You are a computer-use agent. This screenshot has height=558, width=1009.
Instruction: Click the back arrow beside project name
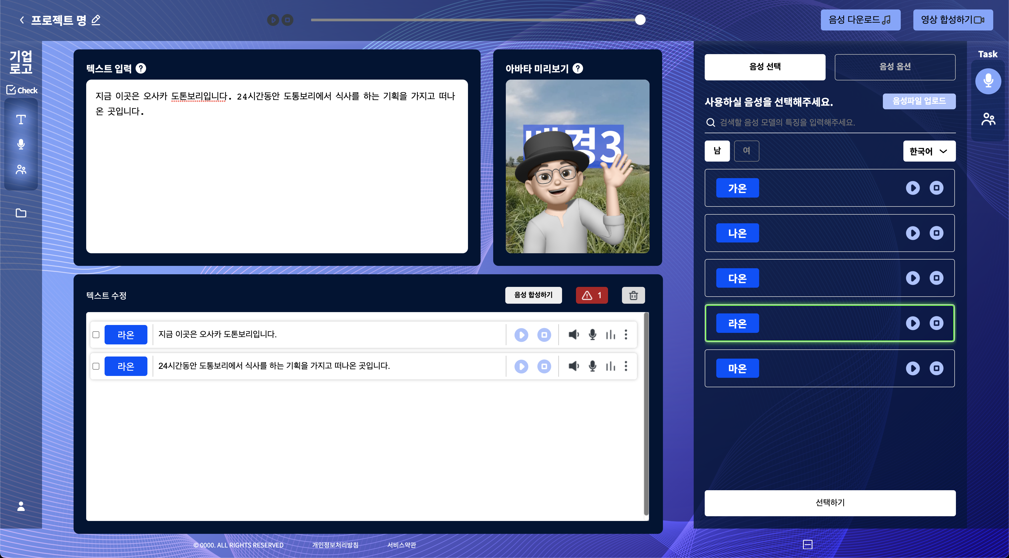22,20
